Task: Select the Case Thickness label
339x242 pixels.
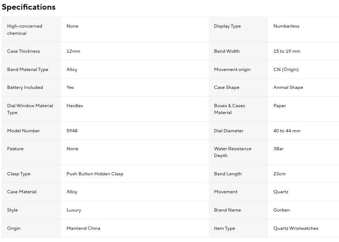Action: tap(24, 51)
